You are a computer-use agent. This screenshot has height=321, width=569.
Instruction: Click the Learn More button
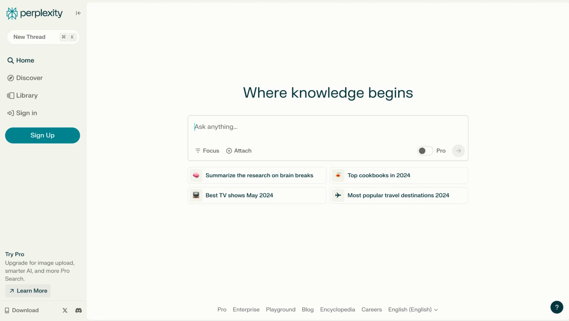pos(28,291)
